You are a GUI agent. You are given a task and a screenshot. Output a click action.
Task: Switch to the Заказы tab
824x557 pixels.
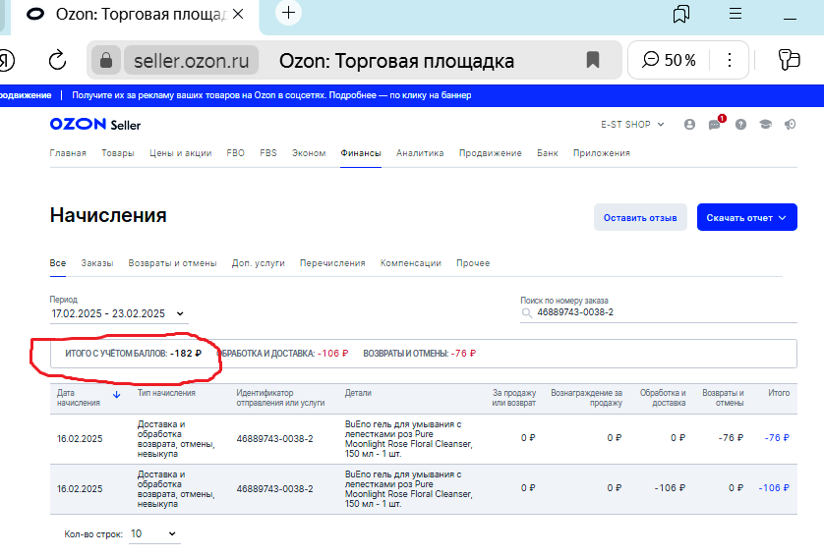click(x=97, y=263)
